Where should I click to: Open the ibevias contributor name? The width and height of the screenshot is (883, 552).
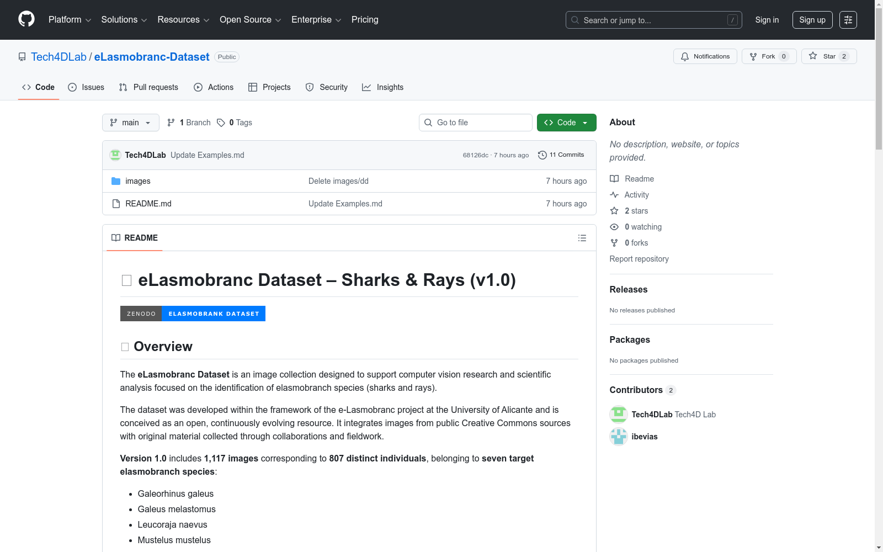point(645,437)
